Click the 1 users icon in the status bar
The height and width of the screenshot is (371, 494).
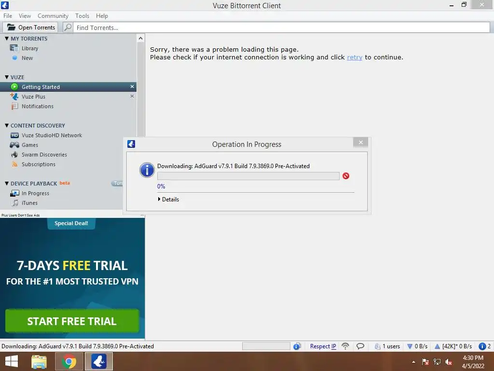pyautogui.click(x=377, y=346)
